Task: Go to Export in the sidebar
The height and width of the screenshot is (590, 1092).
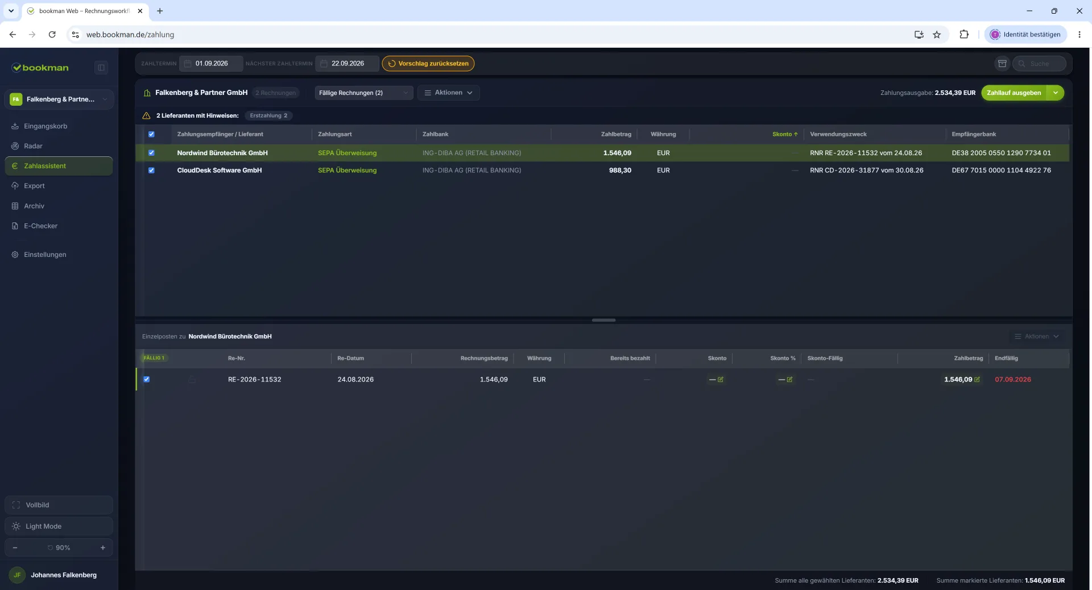Action: [x=59, y=186]
